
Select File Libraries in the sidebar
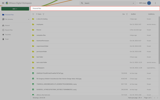(9, 19)
